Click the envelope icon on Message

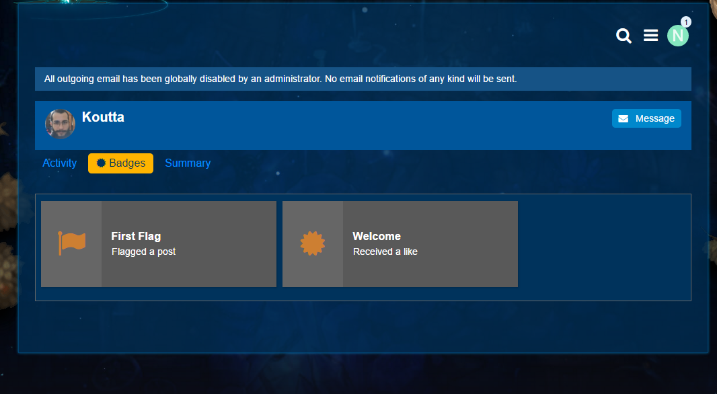[624, 118]
